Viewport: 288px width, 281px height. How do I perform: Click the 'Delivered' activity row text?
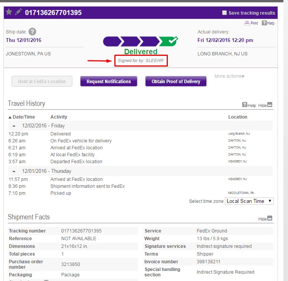coord(60,134)
